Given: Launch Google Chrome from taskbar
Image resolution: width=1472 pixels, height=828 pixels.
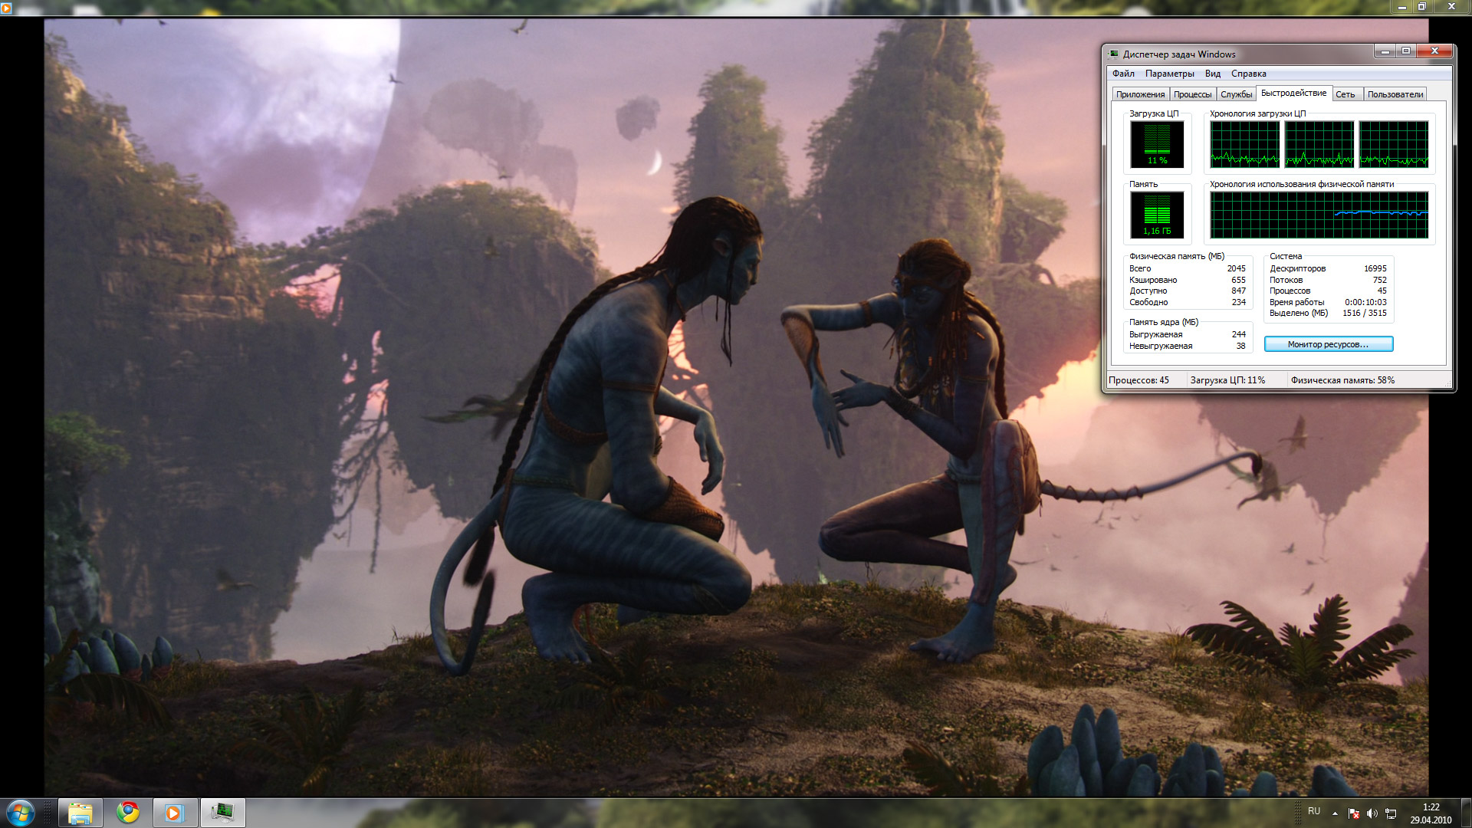Looking at the screenshot, I should point(128,813).
